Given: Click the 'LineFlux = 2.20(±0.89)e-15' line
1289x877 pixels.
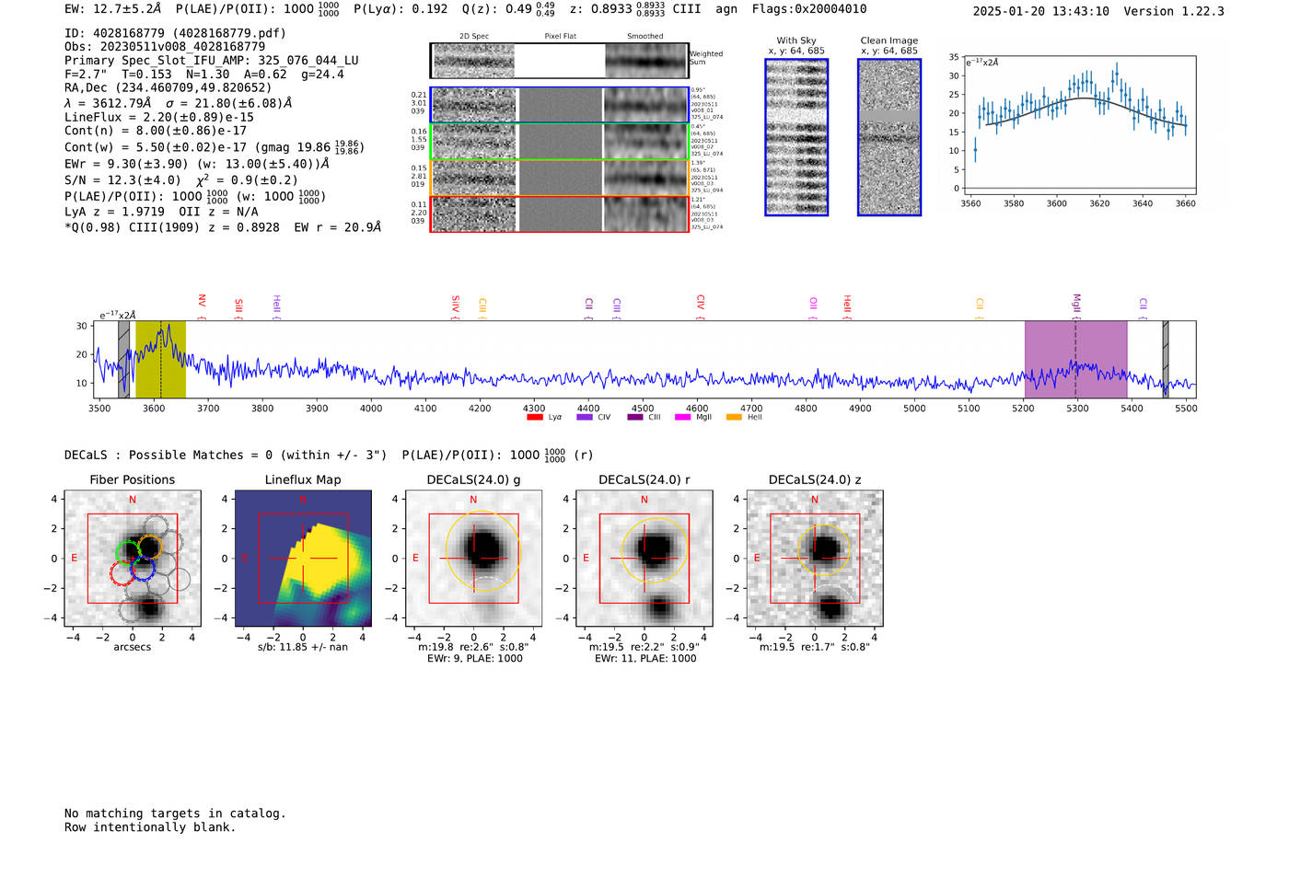Looking at the screenshot, I should coord(159,118).
